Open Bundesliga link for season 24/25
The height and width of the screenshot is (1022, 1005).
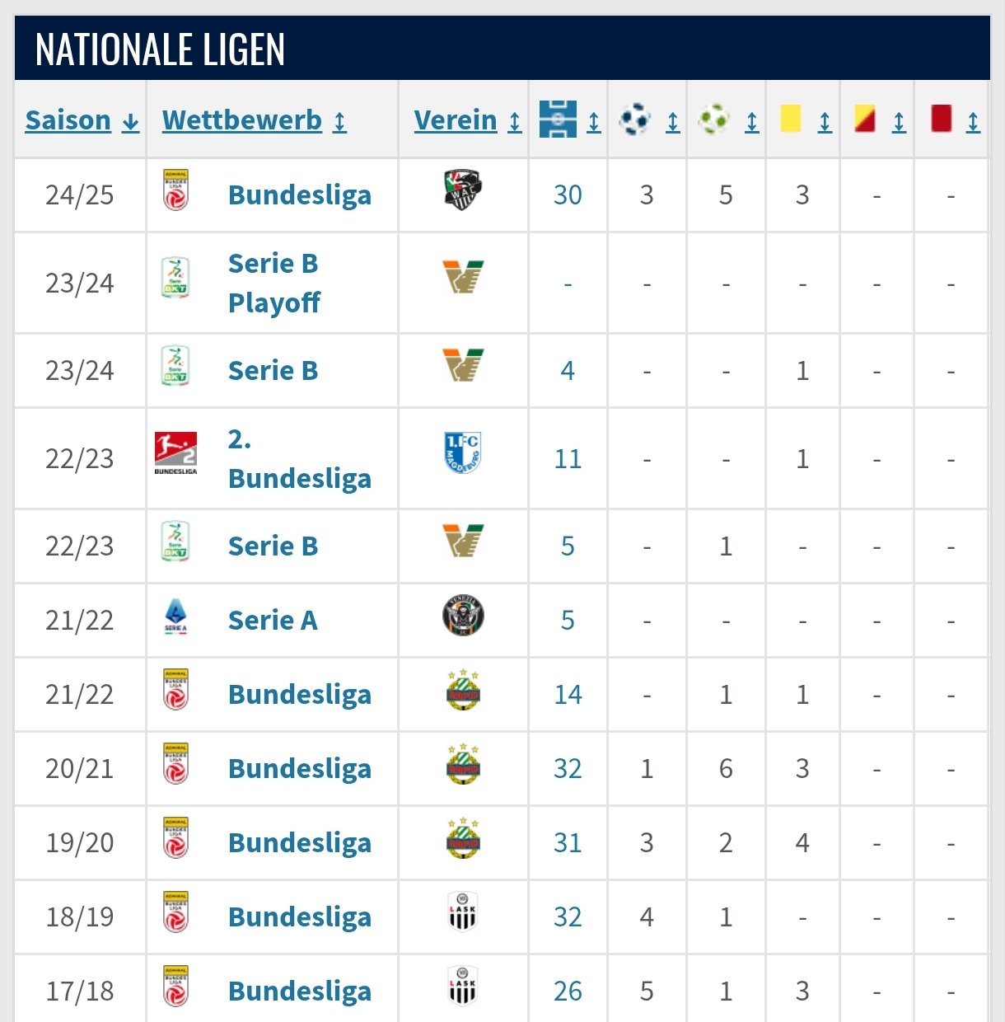pyautogui.click(x=300, y=195)
